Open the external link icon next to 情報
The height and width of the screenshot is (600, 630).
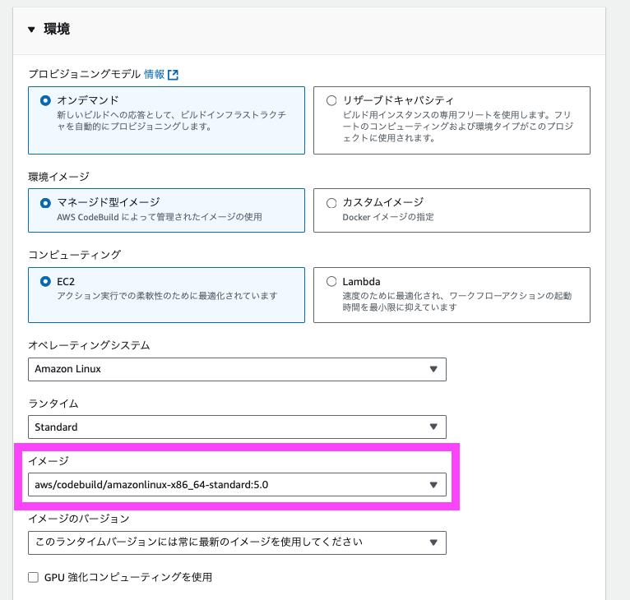[174, 75]
